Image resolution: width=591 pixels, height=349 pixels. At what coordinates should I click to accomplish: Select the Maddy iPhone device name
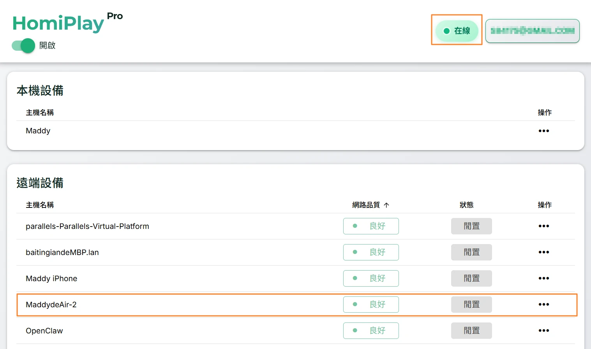pos(51,279)
